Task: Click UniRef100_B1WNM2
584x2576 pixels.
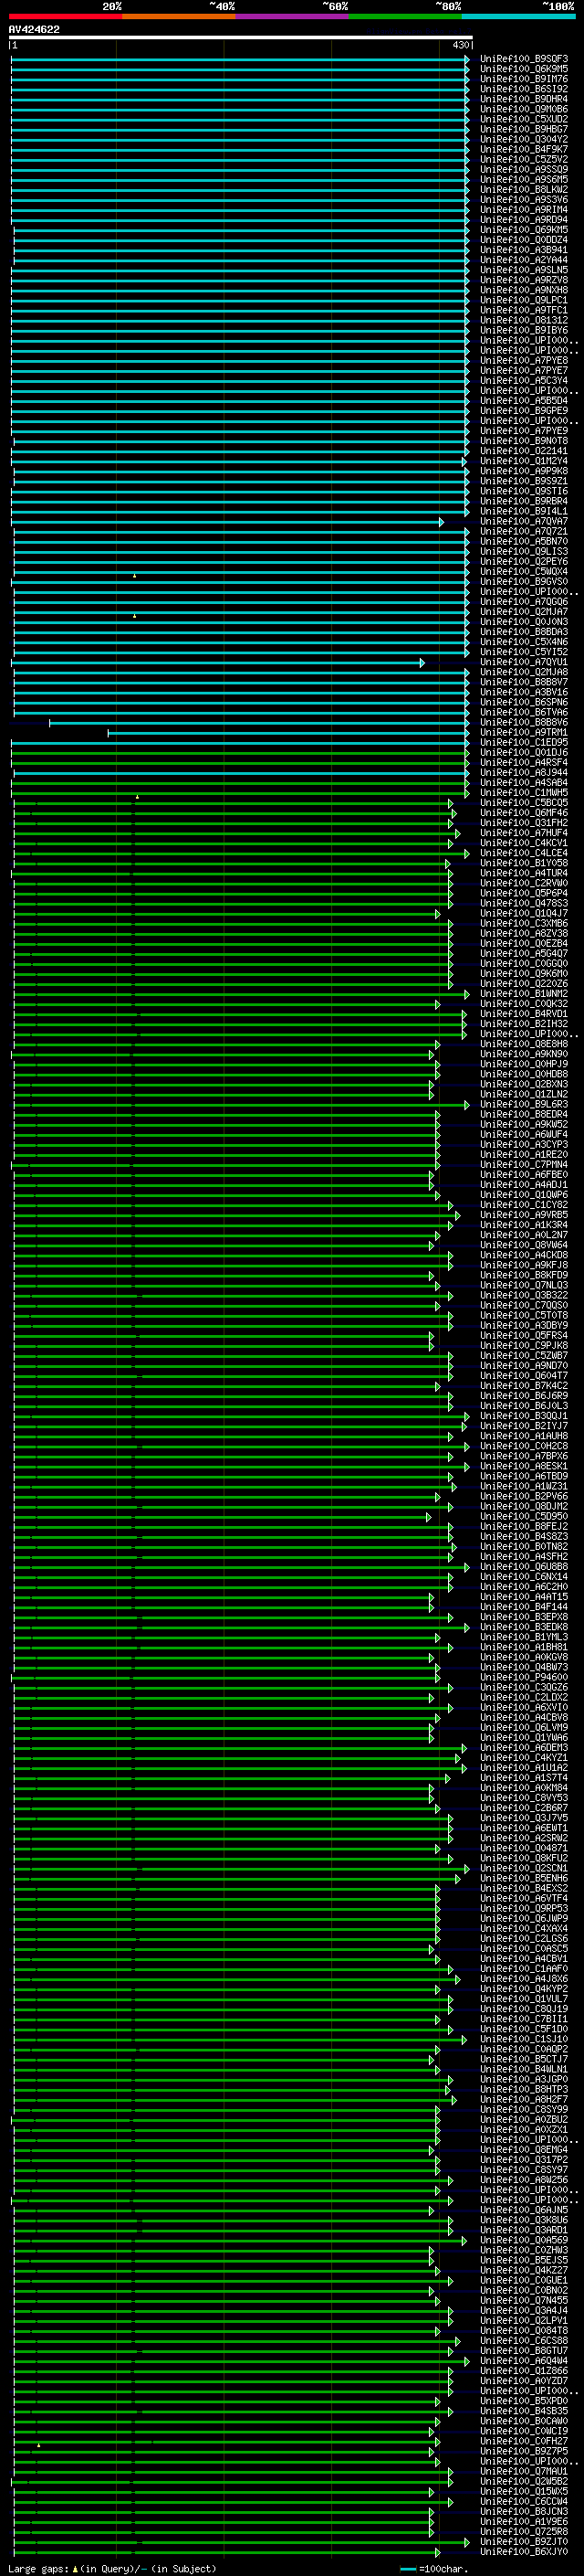Action: 523,993
